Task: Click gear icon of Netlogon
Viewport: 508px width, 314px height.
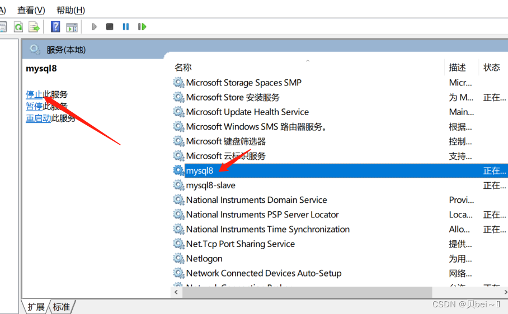Action: pos(178,258)
